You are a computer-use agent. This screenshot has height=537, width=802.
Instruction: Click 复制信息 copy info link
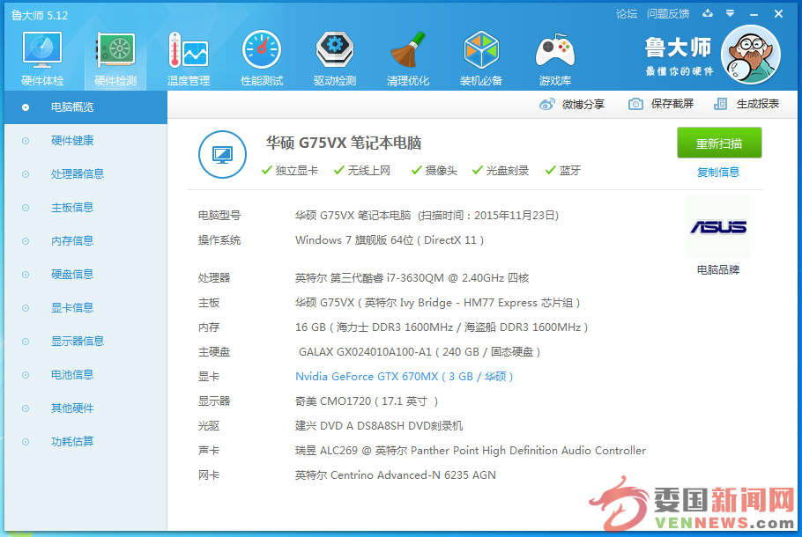[x=718, y=173]
